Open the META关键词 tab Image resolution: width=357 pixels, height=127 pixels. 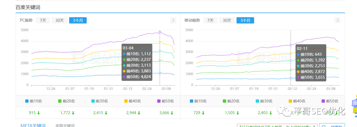point(33,125)
